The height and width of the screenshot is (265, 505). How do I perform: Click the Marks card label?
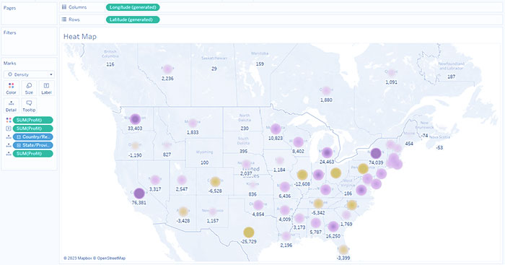click(x=9, y=64)
